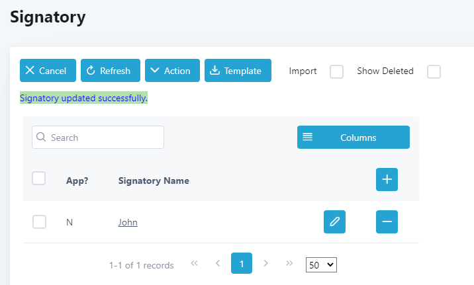Click the minus icon to remove John
Screen dimensions: 474x285
coord(387,222)
